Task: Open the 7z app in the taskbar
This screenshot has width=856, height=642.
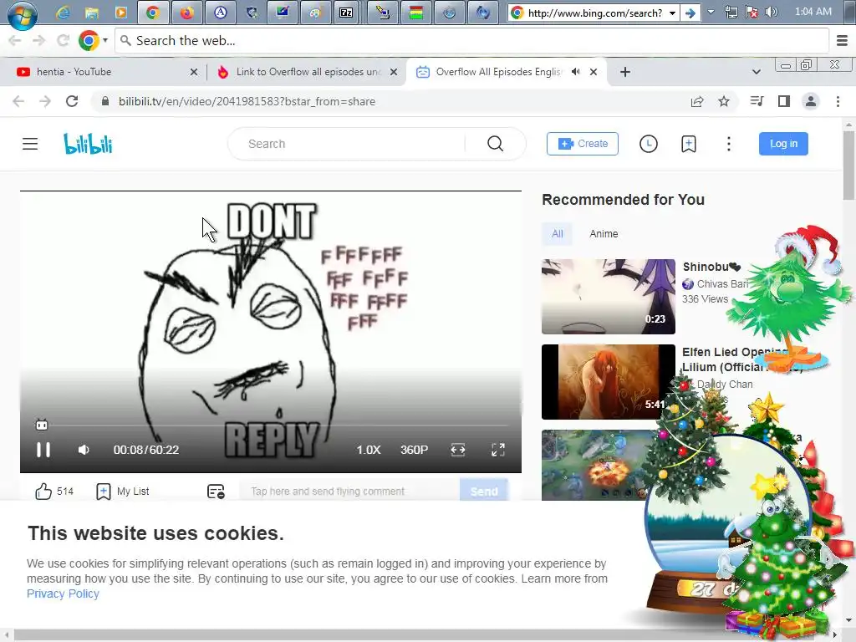Action: (346, 13)
